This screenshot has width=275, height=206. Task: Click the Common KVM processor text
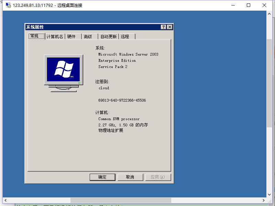point(119,119)
